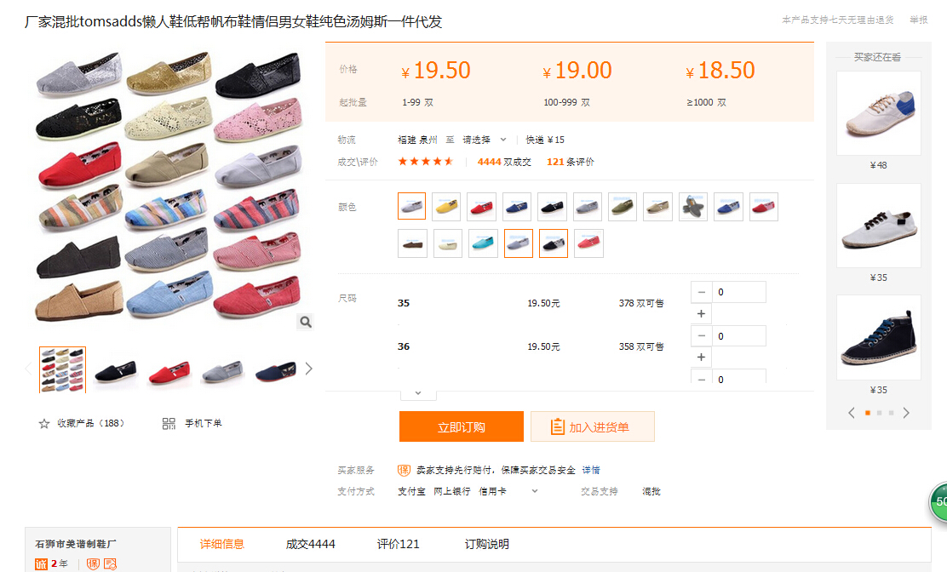Open the QR code mobile order icon
947x572 pixels.
click(x=169, y=424)
